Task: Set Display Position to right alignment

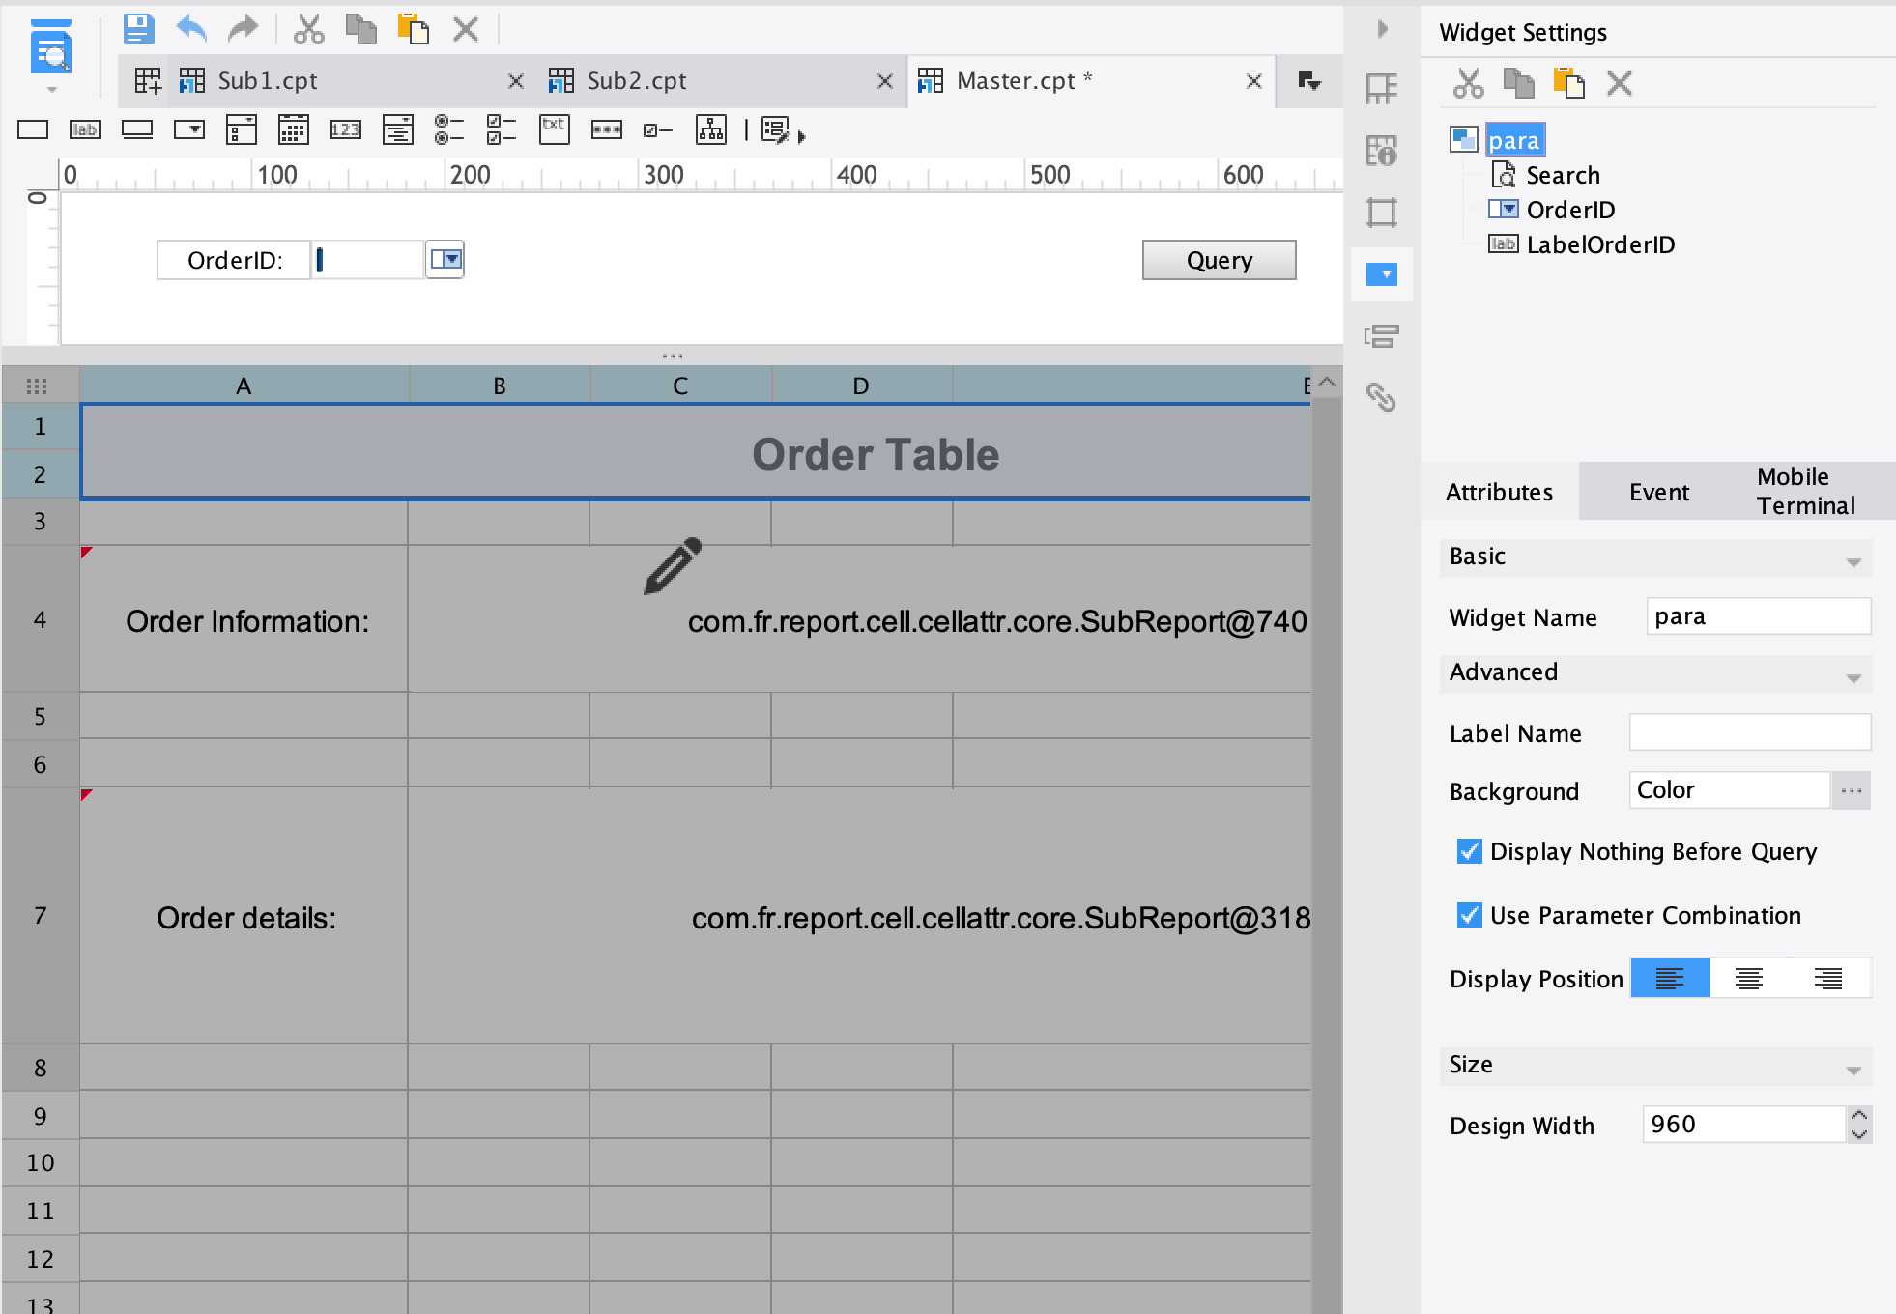Action: [1829, 978]
